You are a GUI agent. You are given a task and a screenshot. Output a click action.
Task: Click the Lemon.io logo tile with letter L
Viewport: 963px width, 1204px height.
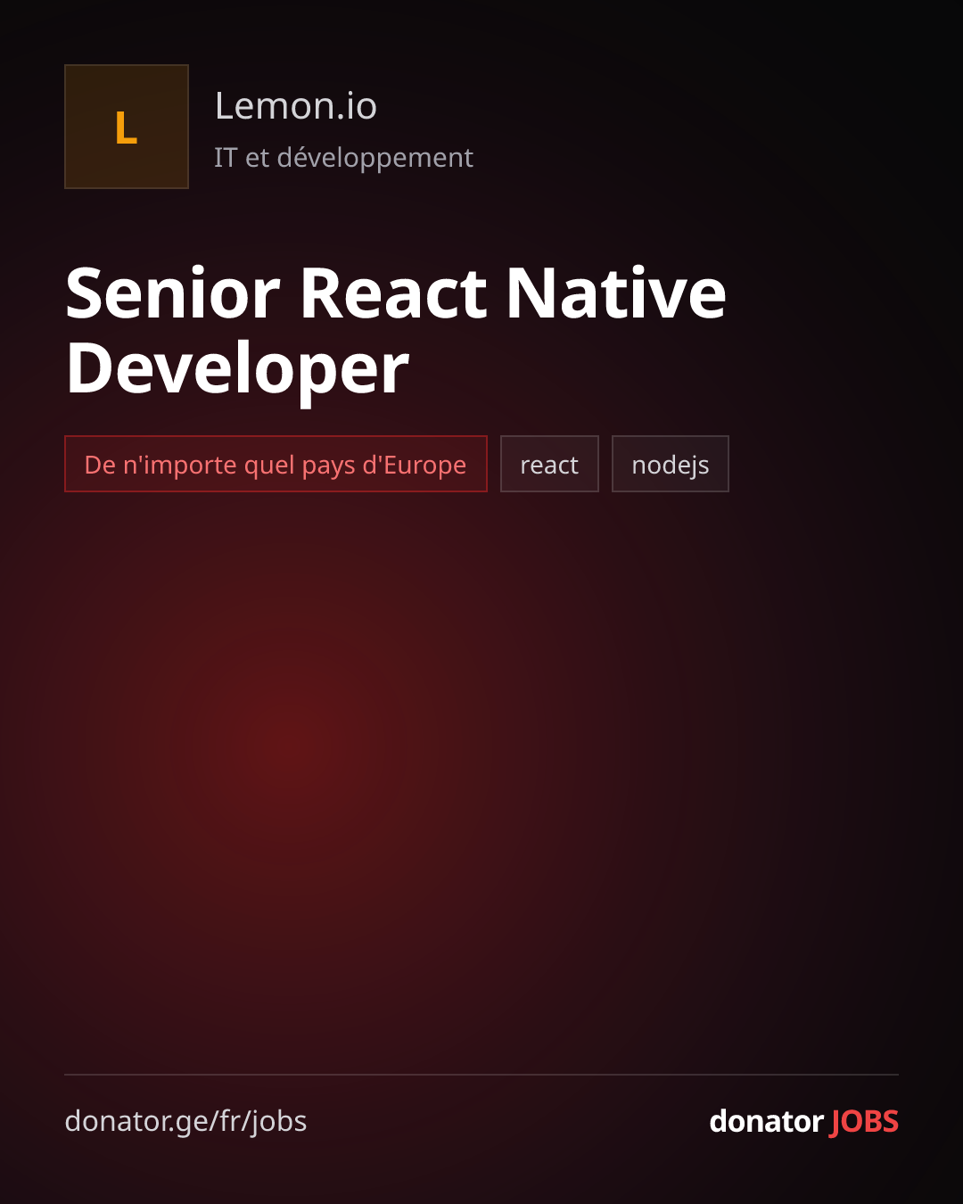point(127,127)
